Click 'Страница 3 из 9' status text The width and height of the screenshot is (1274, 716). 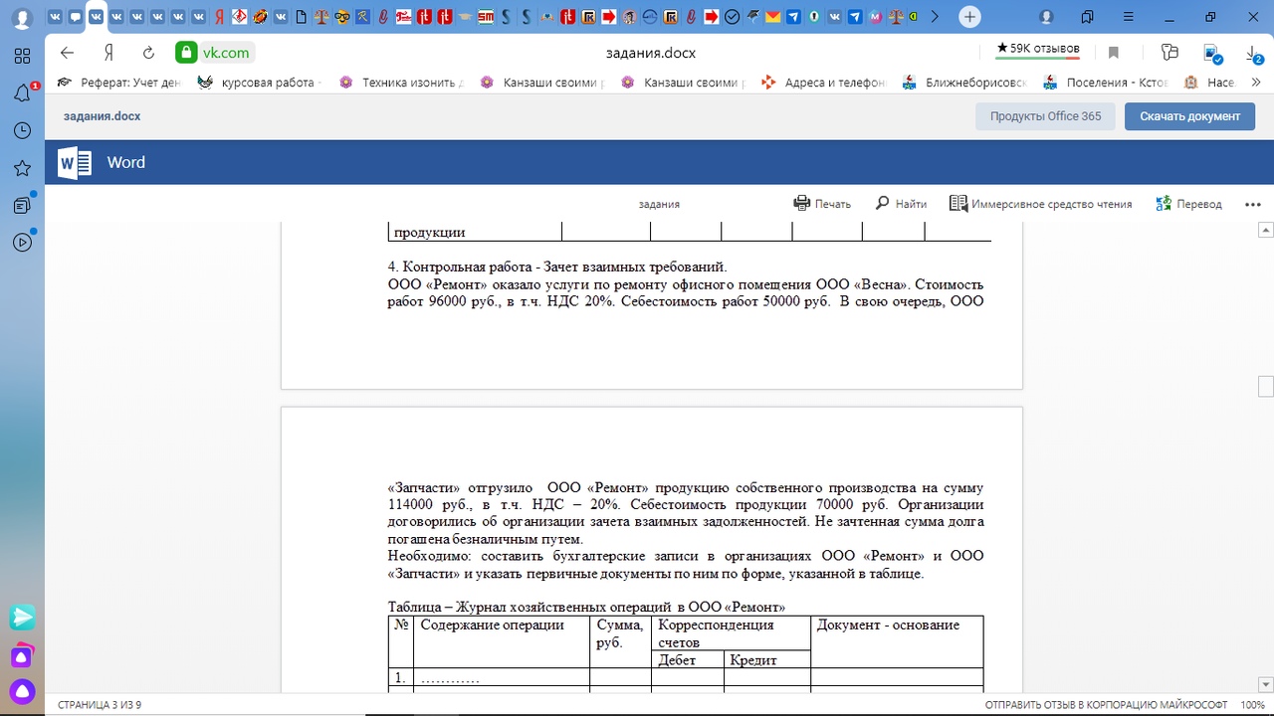point(100,704)
